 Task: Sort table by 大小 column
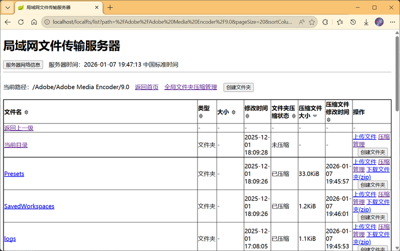coord(233,112)
